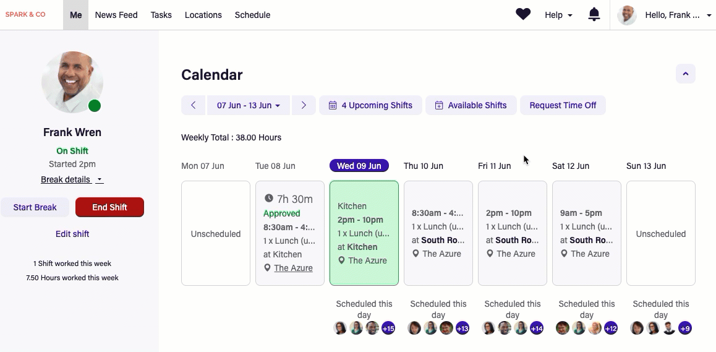Click Frank's small avatar in the header
The width and height of the screenshot is (716, 352).
click(627, 15)
